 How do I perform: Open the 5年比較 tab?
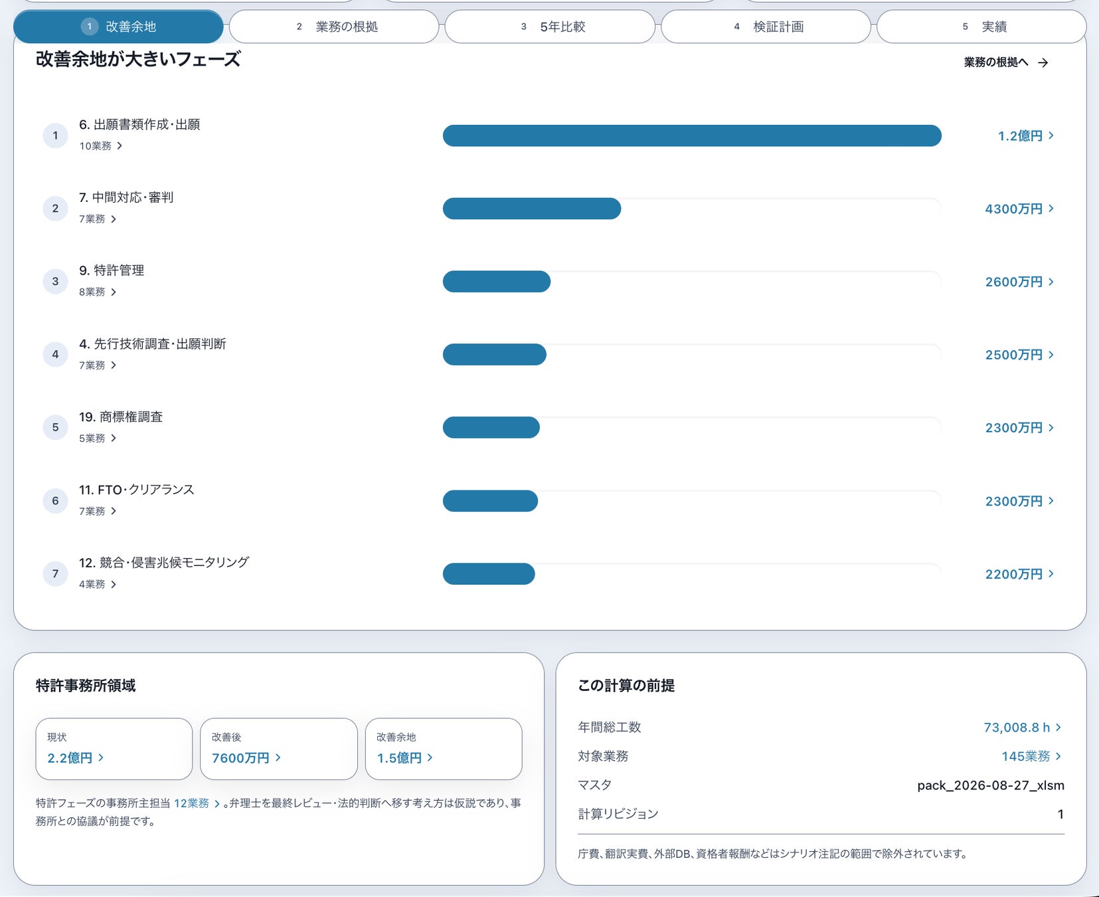550,27
